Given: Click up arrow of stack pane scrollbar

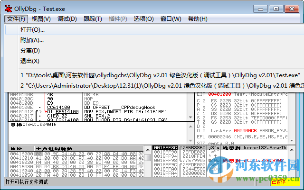Looking at the screenshot, I should pyautogui.click(x=292, y=150).
